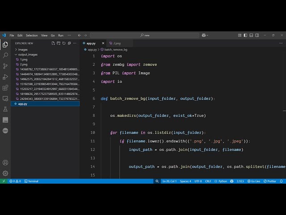286x215 pixels.
Task: Select the file starting with 24294343
Action: (x=45, y=99)
